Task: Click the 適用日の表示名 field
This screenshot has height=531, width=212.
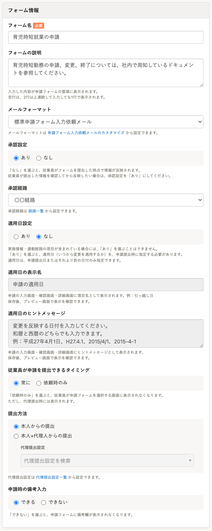Action: [106, 284]
